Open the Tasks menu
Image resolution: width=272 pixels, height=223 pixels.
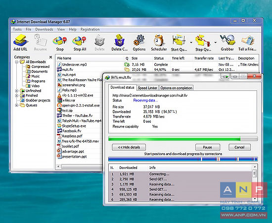pos(17,29)
